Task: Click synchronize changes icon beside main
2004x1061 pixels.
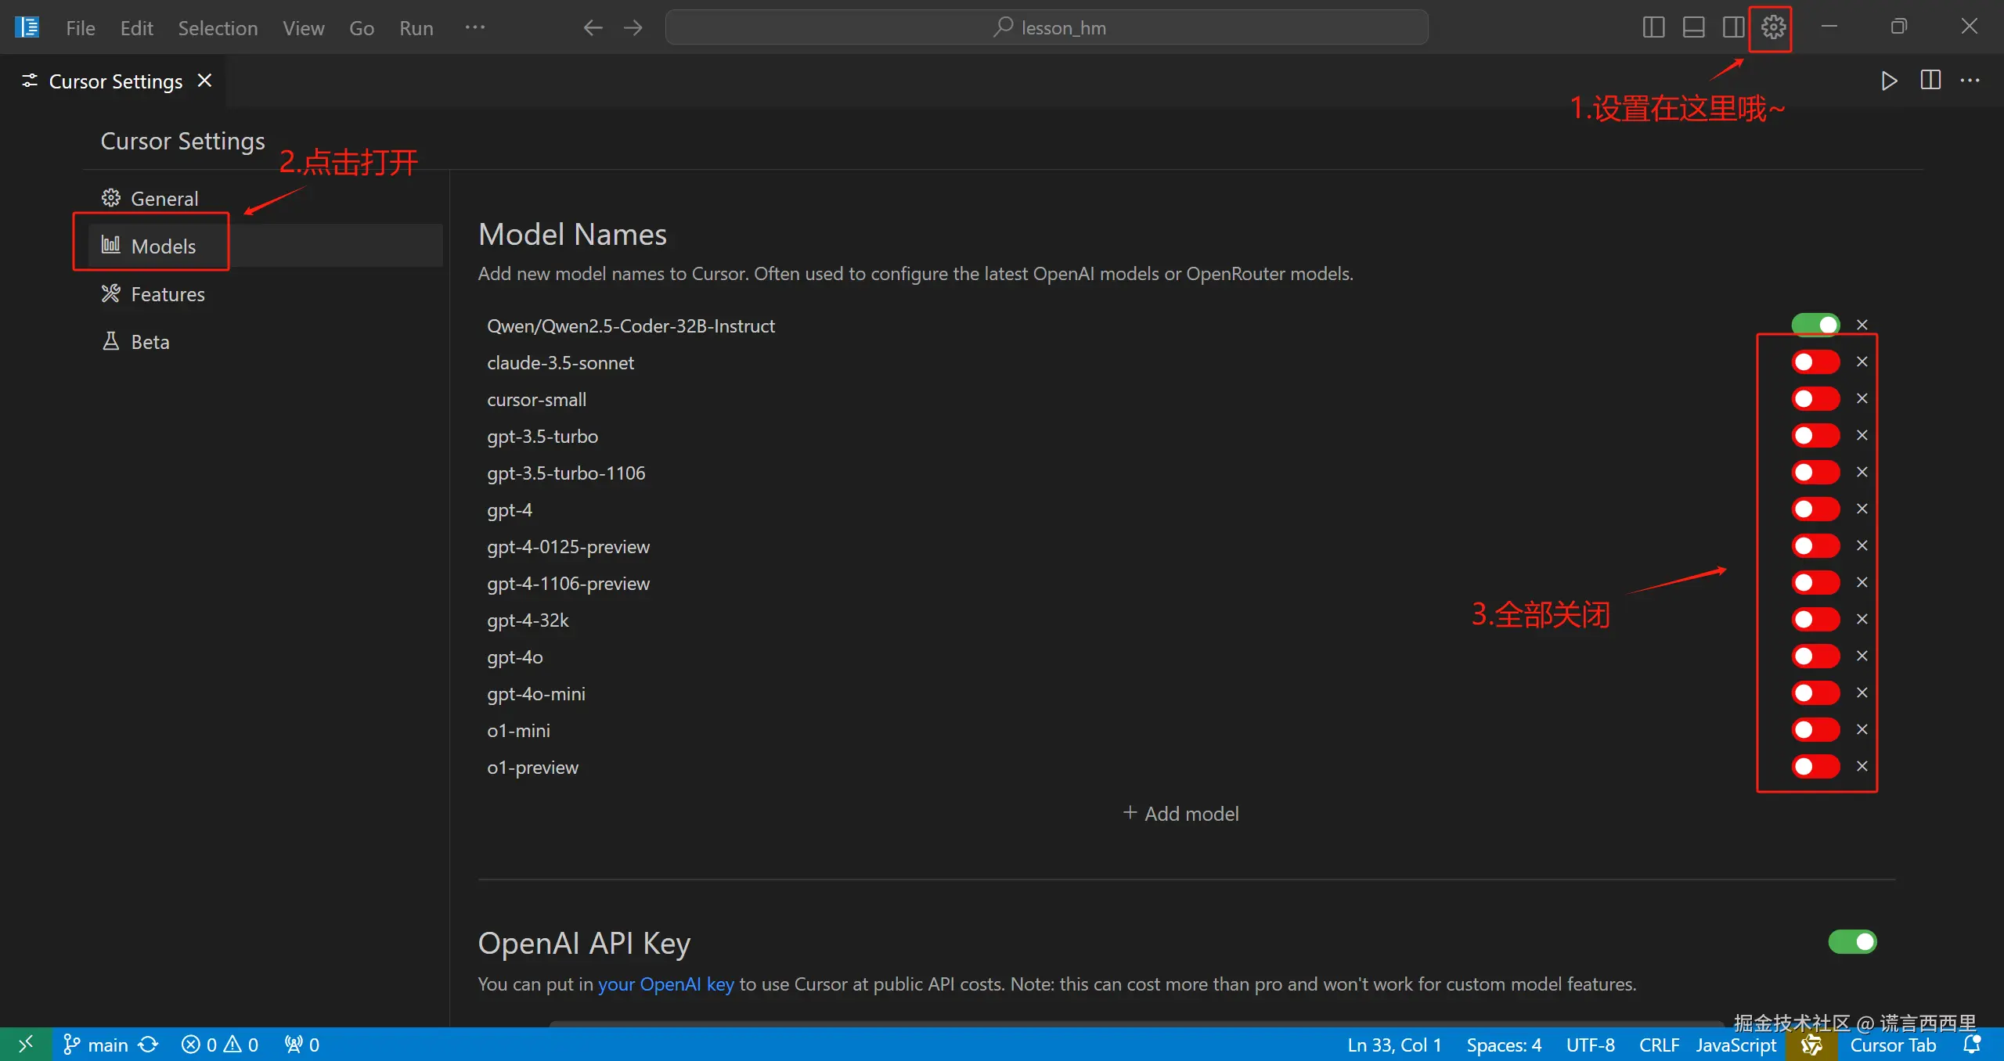Action: [148, 1045]
